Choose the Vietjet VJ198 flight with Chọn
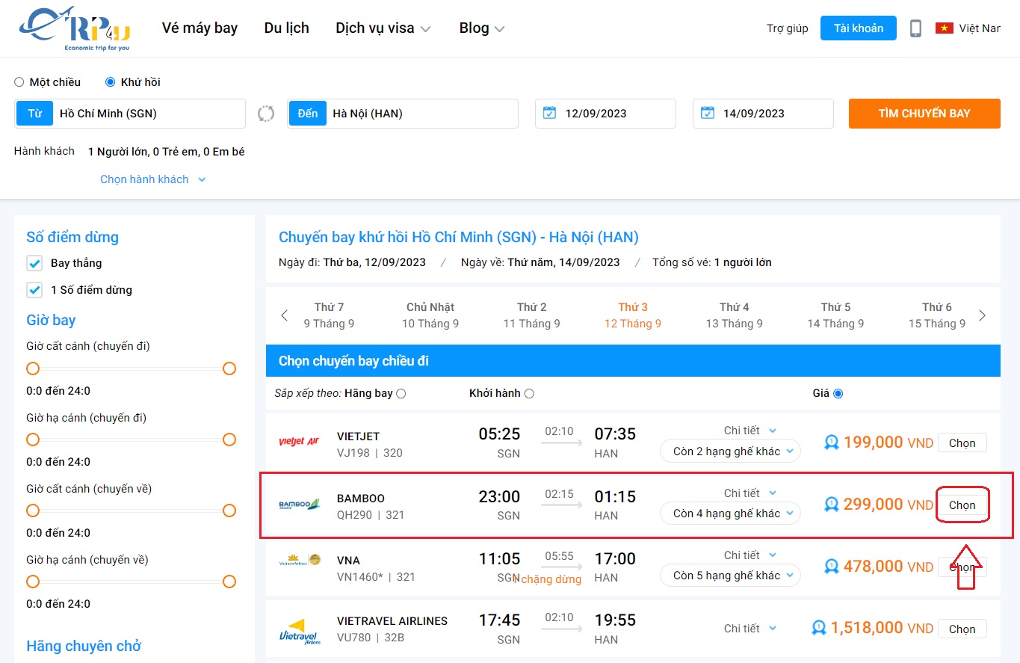1020x663 pixels. click(962, 442)
